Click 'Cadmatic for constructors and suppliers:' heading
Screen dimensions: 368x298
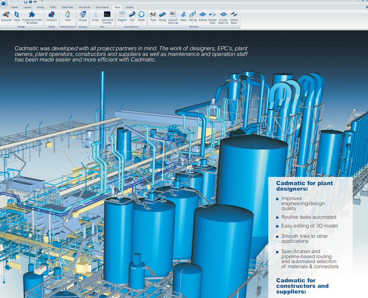(x=302, y=286)
